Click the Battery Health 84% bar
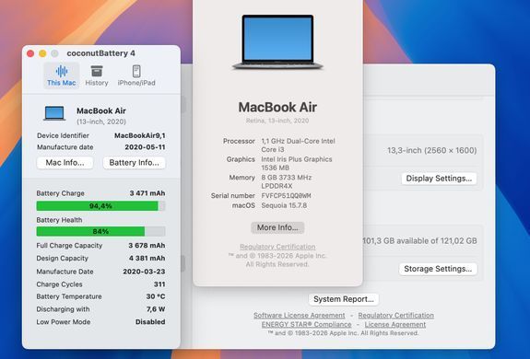Viewport: 530px width, 359px height. 100,231
